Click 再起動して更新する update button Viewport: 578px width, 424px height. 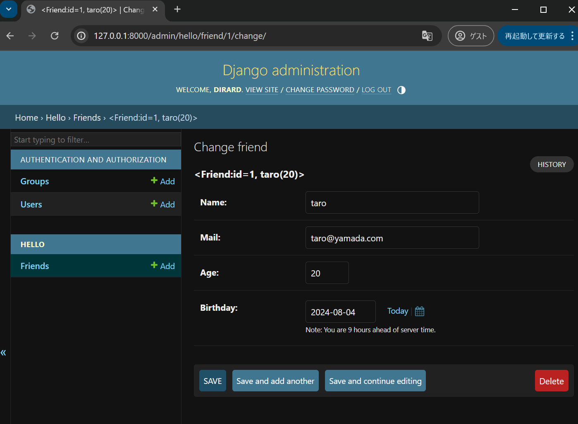535,36
